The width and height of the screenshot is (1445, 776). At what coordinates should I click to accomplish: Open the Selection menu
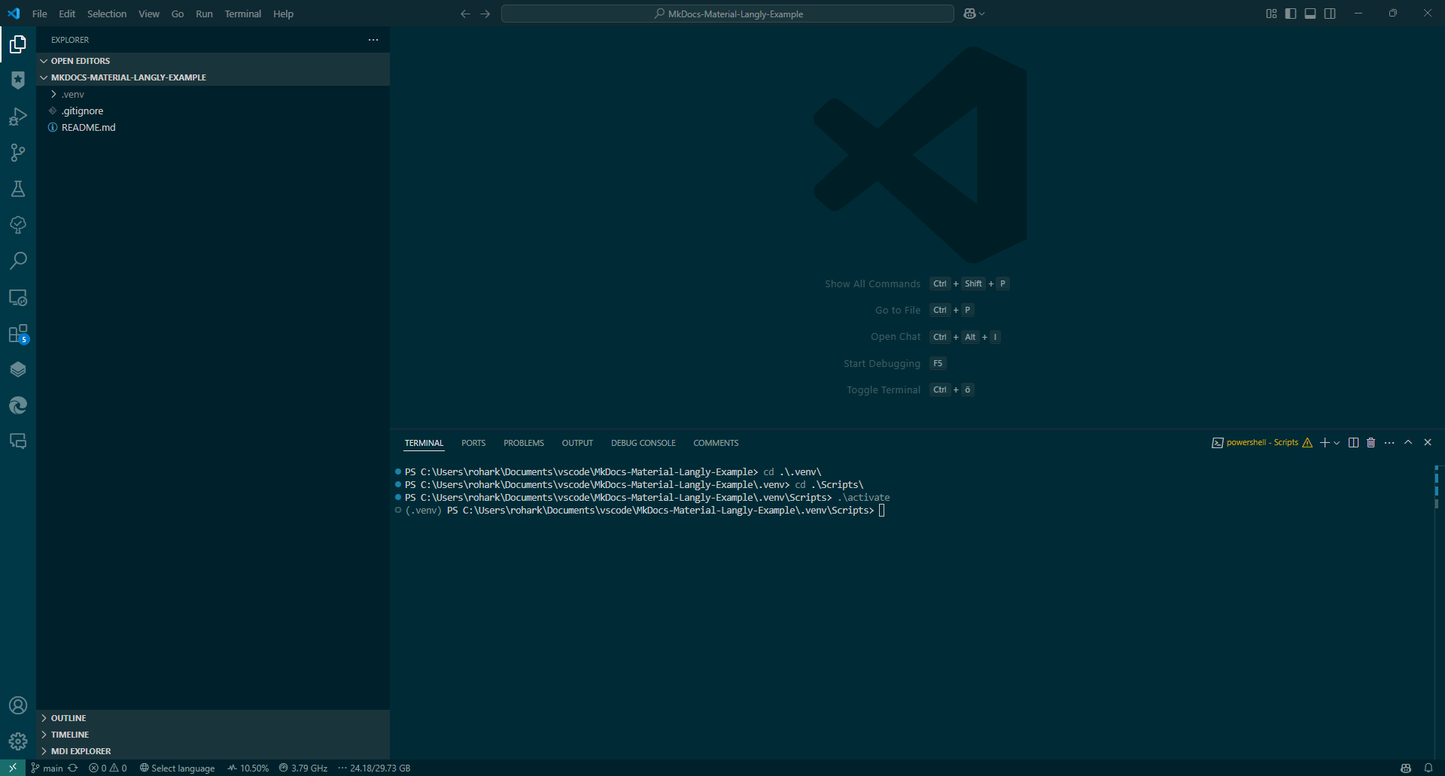[x=107, y=14]
